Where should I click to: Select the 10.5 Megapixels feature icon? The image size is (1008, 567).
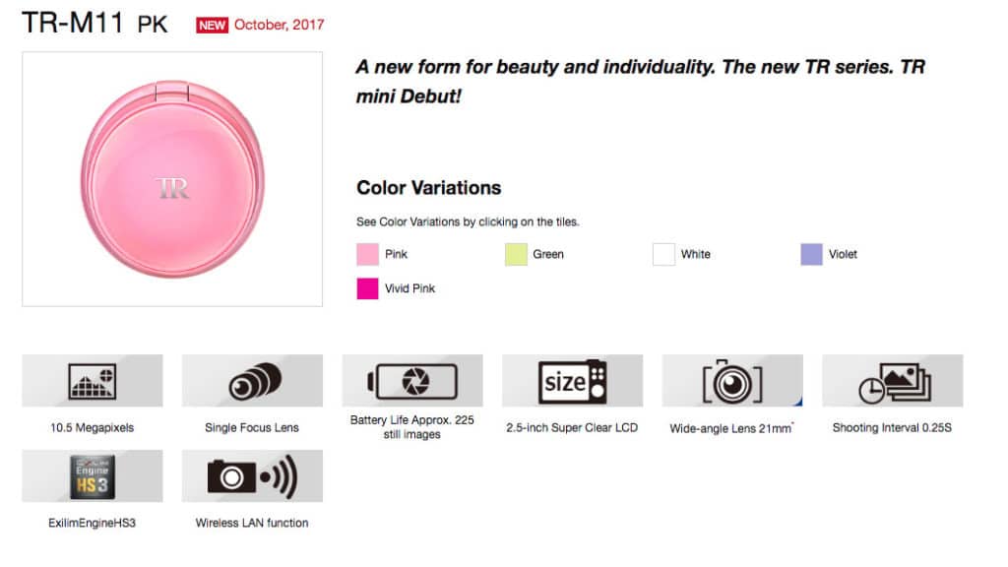[93, 381]
